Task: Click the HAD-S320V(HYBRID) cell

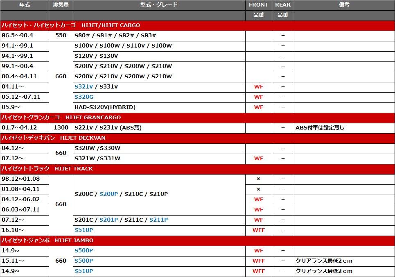Action: (x=159, y=107)
